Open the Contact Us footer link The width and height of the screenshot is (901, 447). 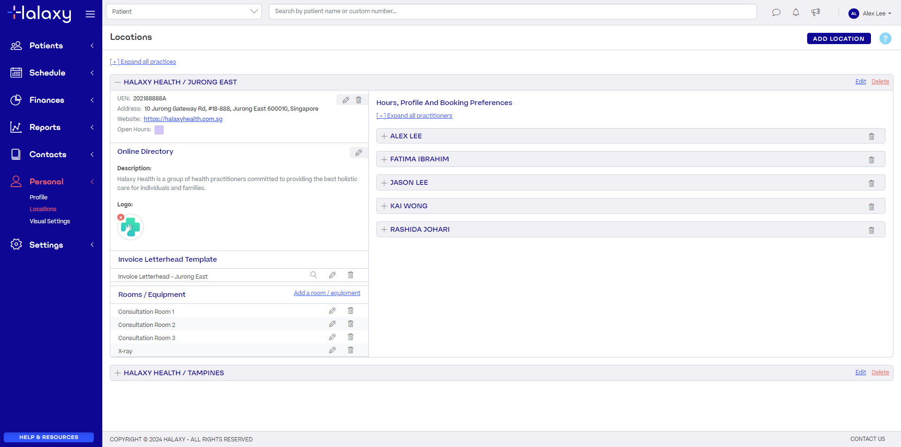(x=868, y=439)
